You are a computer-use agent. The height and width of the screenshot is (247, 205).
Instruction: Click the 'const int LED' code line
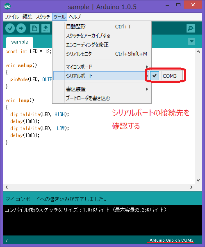coord(29,51)
